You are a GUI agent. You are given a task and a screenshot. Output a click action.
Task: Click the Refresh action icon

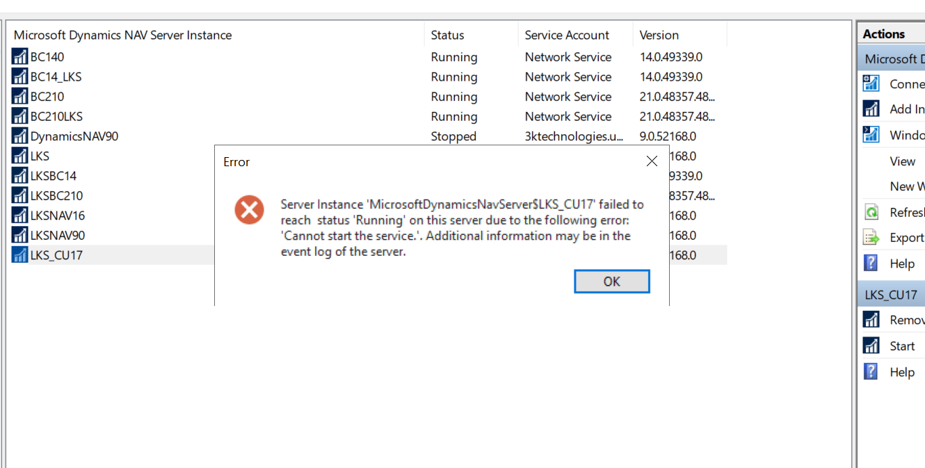tap(871, 212)
